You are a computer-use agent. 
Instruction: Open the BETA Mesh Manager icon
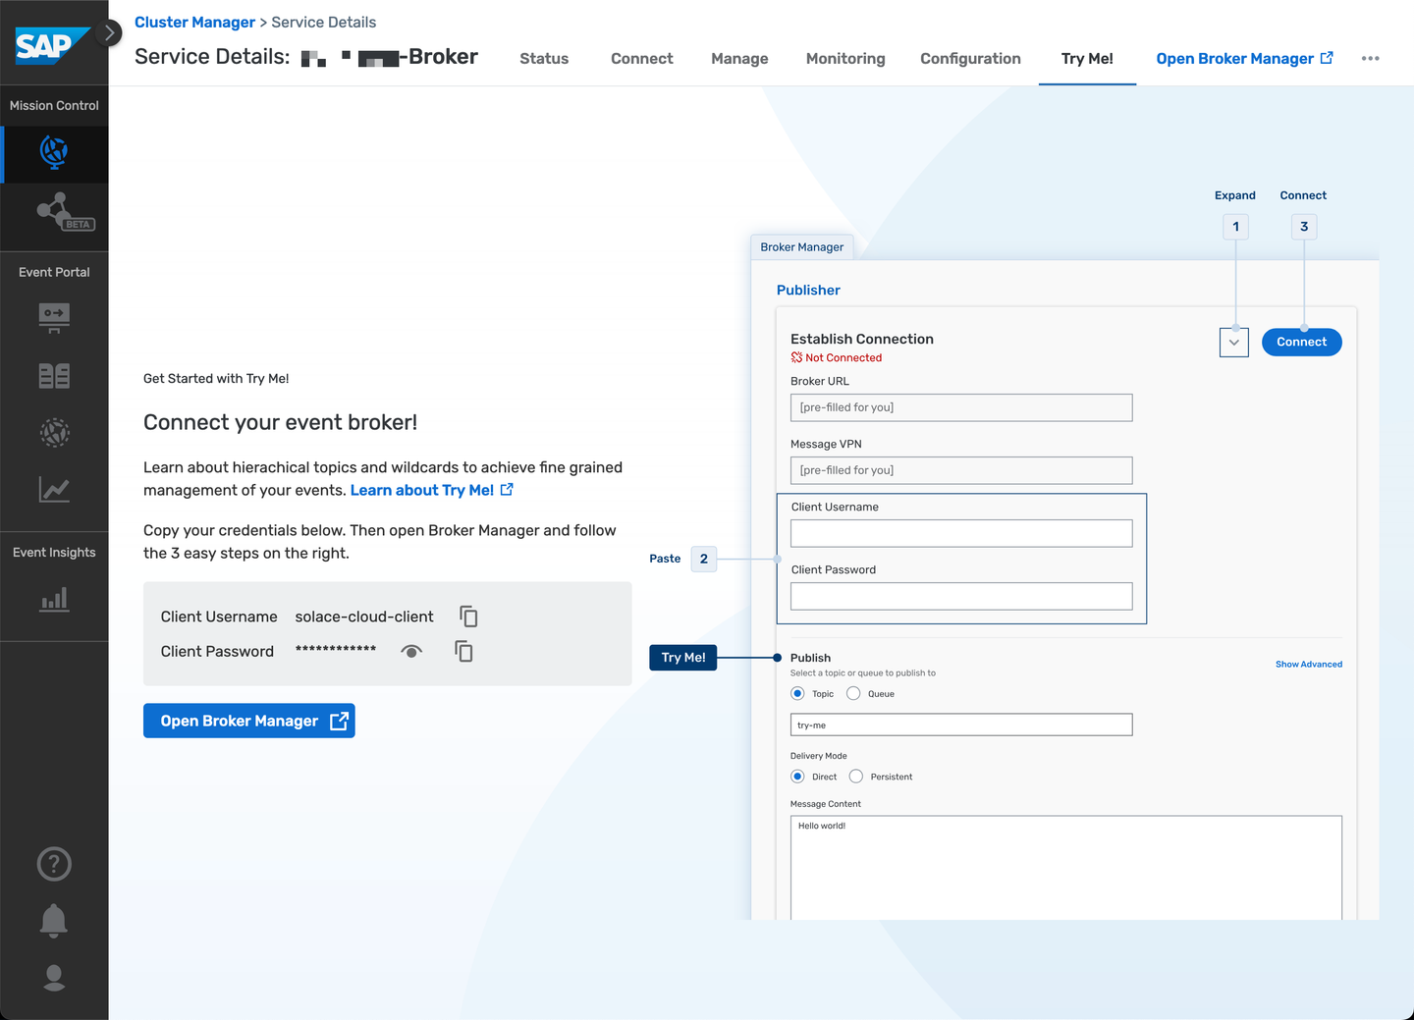(65, 212)
